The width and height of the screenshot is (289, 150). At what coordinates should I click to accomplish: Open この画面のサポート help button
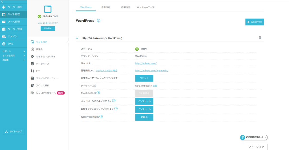coord(254,137)
